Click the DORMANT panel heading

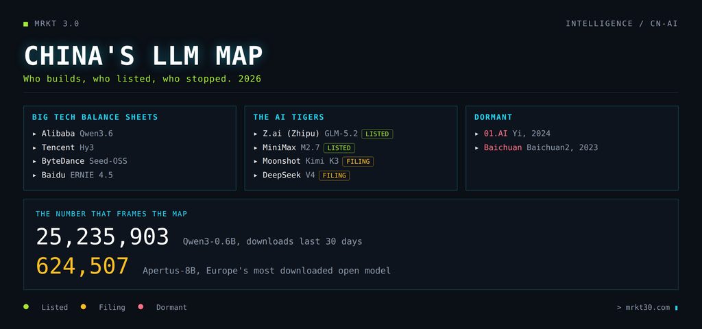coord(494,117)
